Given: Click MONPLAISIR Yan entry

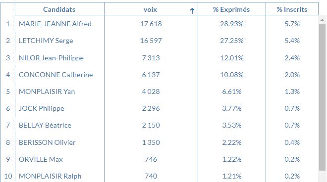Looking at the screenshot, I should point(47,91).
